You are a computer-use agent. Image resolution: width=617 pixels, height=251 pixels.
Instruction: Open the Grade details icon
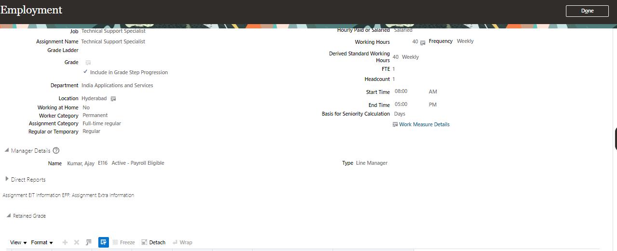pyautogui.click(x=88, y=63)
